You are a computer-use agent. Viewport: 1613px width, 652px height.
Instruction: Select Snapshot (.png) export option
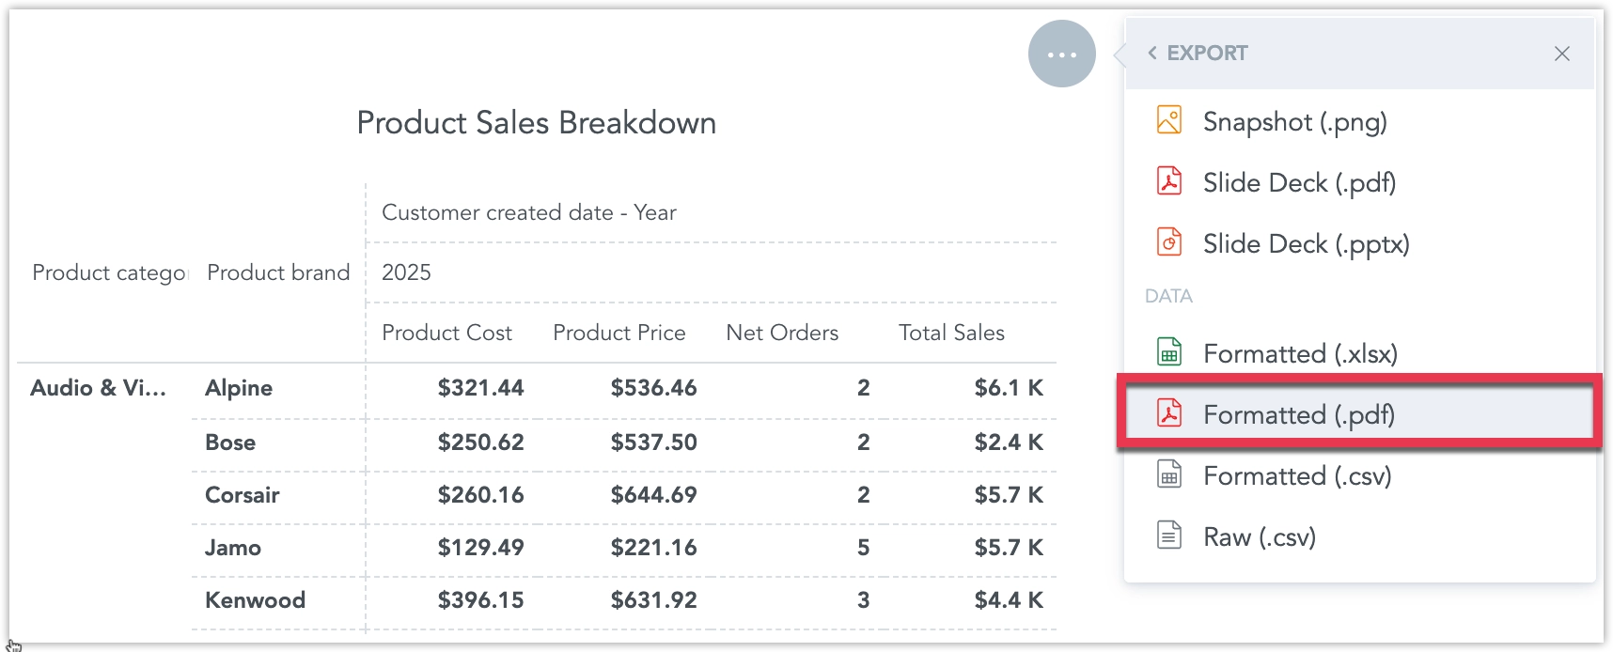tap(1294, 122)
